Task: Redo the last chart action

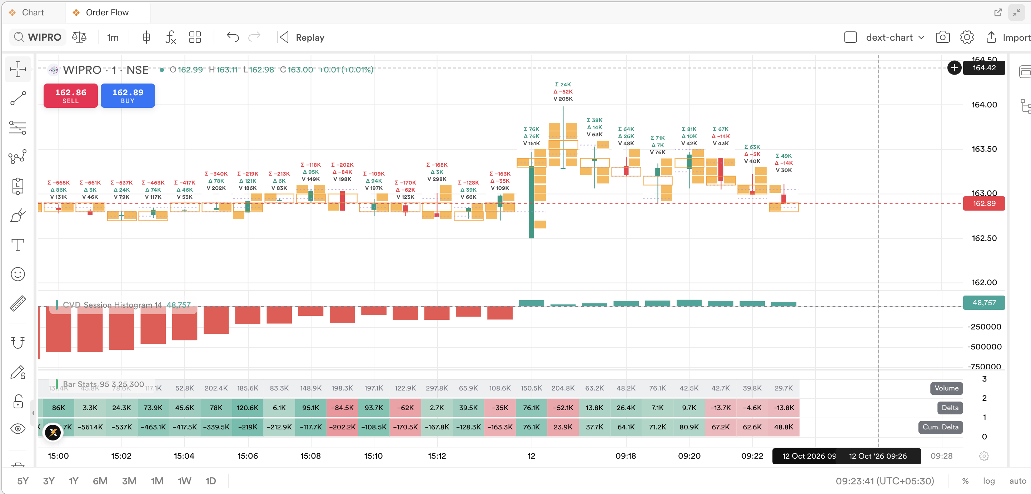Action: (254, 37)
